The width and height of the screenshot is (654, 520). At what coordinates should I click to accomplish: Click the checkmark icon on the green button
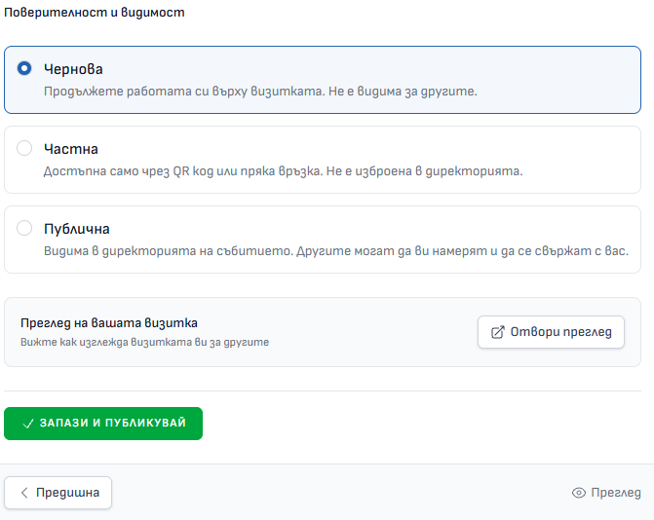[x=28, y=424]
